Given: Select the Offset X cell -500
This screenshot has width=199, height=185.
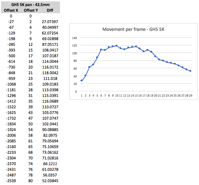Looking at the screenshot, I should [11, 56].
